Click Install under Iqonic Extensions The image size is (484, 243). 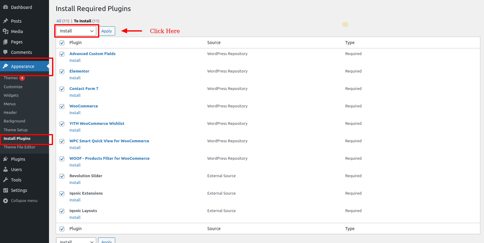tap(75, 200)
